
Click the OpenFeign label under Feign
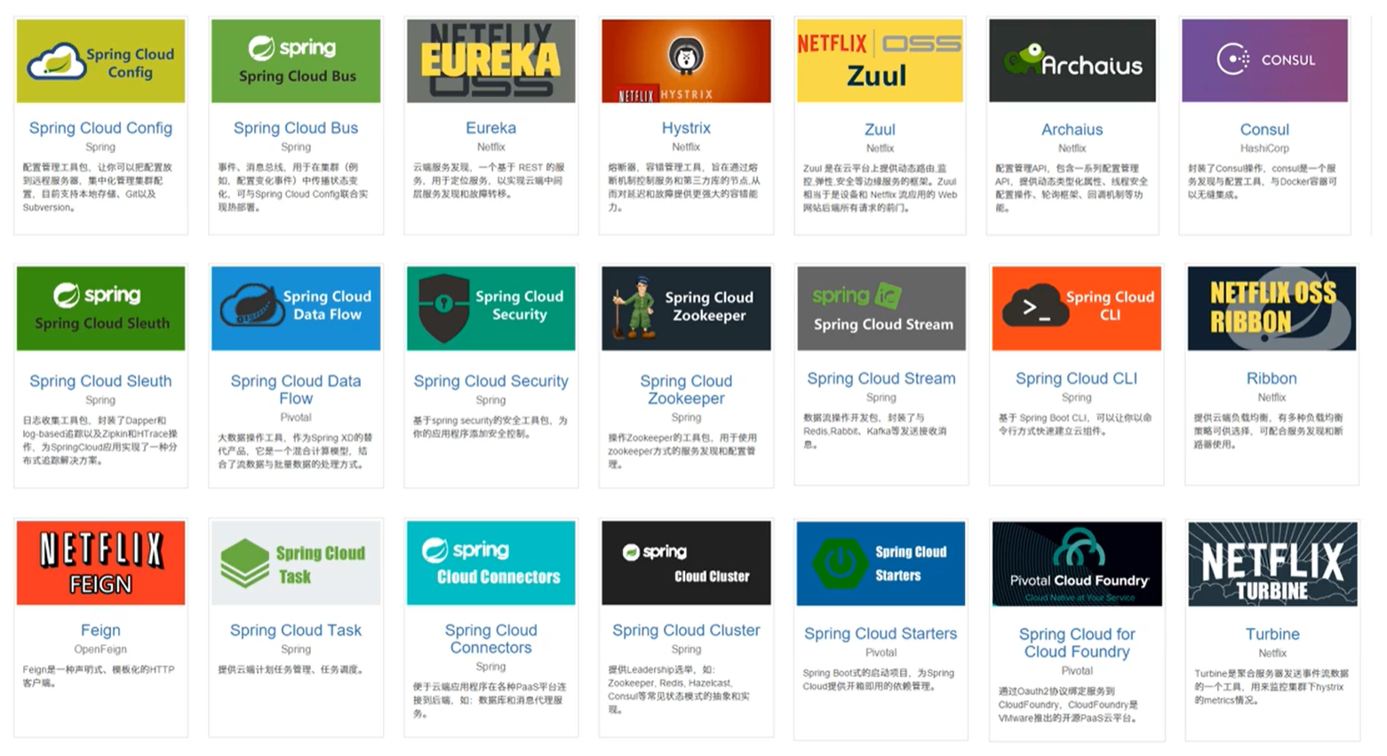pos(100,649)
